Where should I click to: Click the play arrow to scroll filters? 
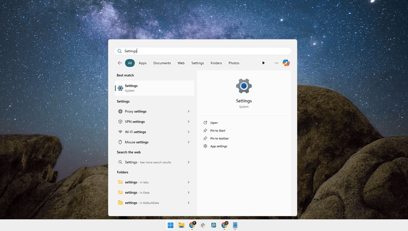point(263,63)
